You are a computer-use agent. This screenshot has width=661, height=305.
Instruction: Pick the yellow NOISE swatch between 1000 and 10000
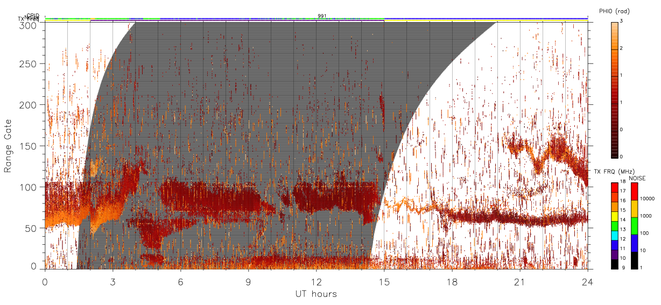click(634, 209)
